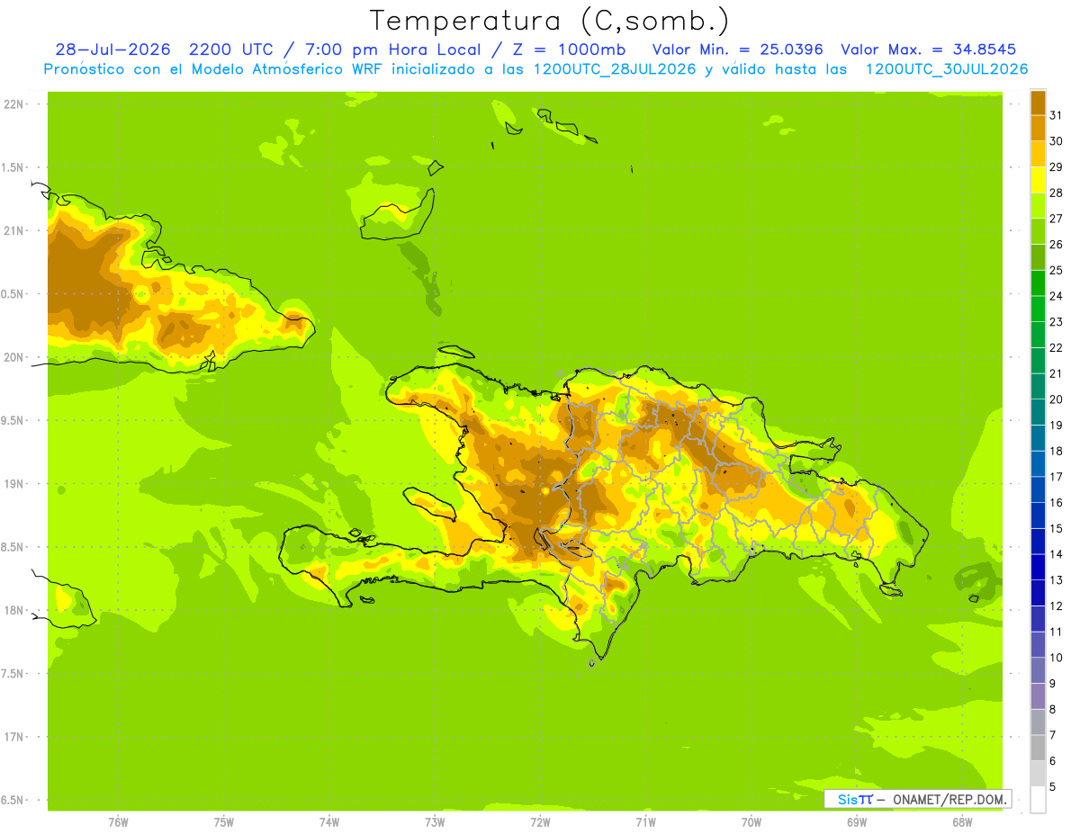This screenshot has width=1080, height=834.
Task: Click the '71W' longitude label
Action: click(x=645, y=822)
